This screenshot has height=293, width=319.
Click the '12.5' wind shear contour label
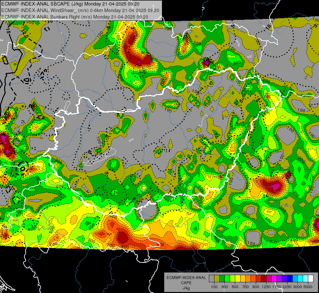click(25, 34)
